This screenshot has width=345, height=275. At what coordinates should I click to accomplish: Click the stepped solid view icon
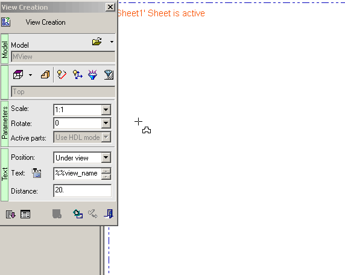(x=45, y=75)
